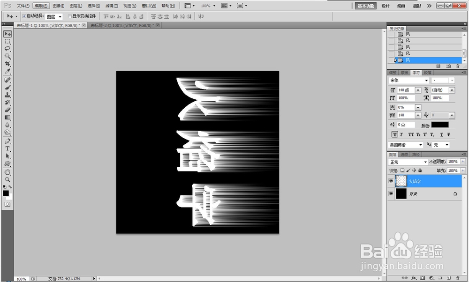Open language 美国英语 dropdown
The image size is (469, 282).
click(x=420, y=145)
